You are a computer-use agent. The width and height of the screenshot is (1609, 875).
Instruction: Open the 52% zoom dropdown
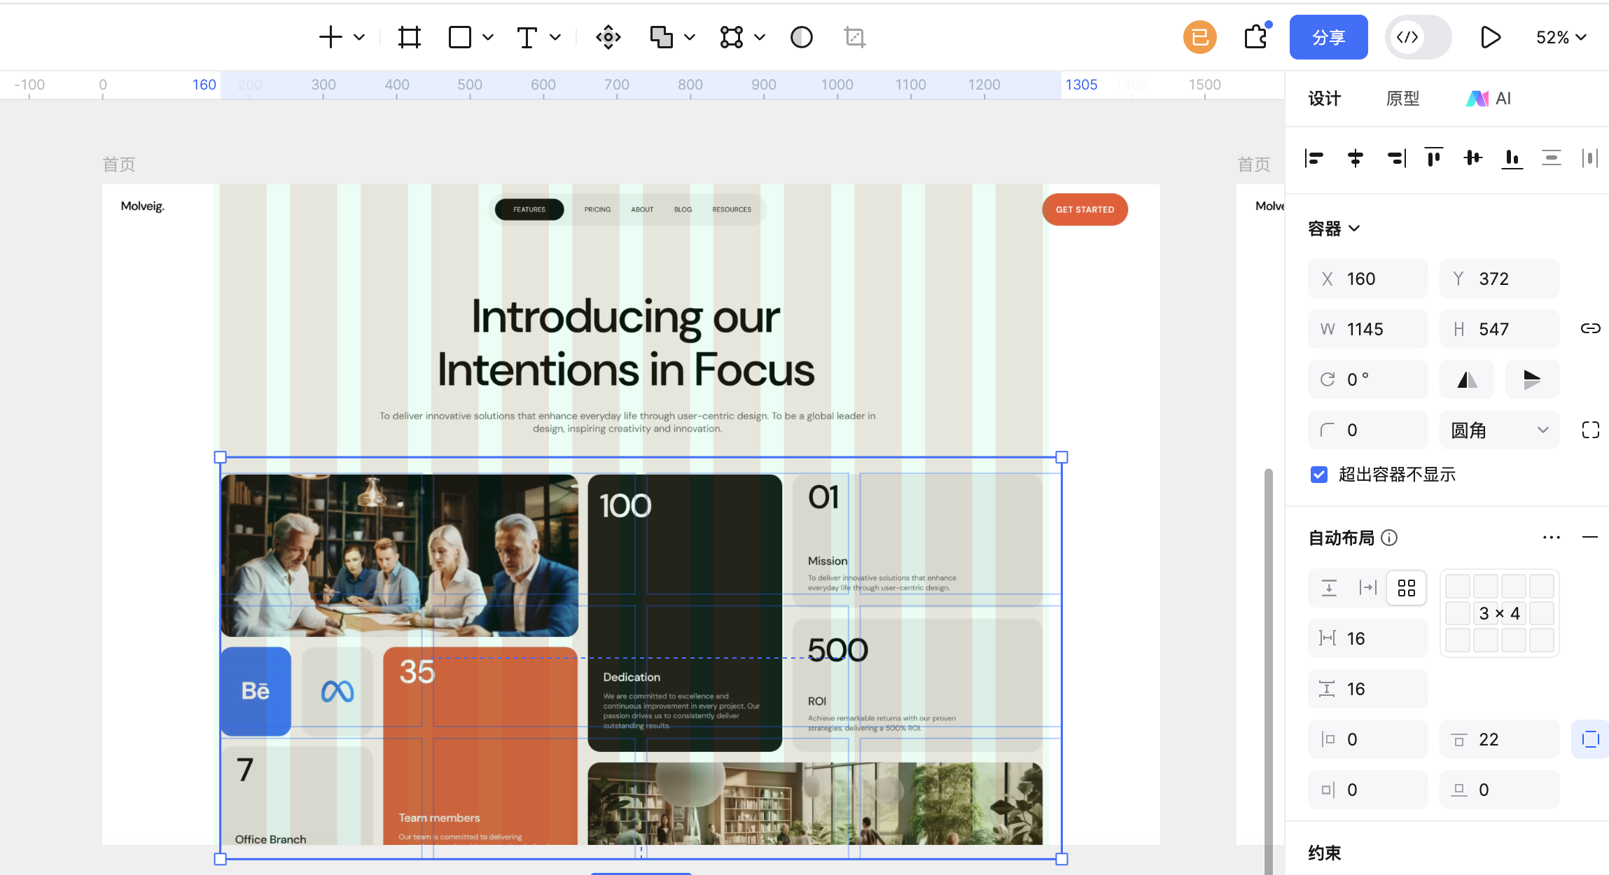1561,37
